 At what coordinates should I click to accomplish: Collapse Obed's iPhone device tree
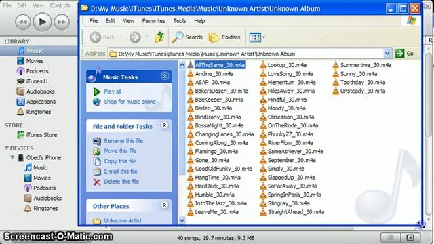click(x=12, y=157)
